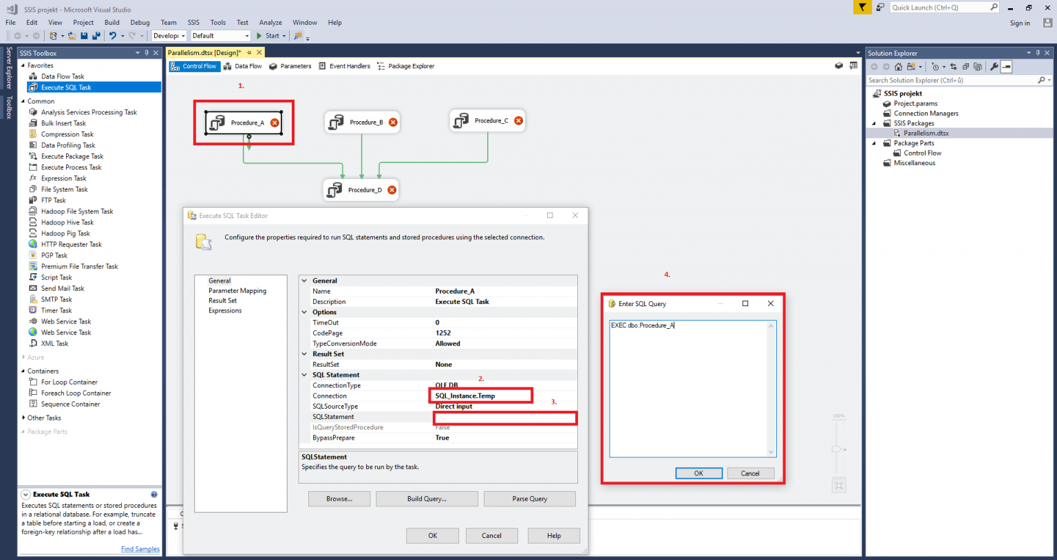Select the Procedure_A task on the canvas
The image size is (1057, 560).
click(244, 122)
